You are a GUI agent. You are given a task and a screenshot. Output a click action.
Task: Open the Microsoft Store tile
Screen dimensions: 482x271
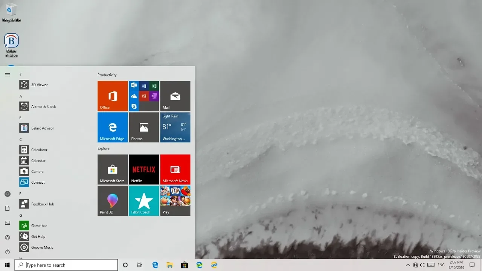(113, 169)
